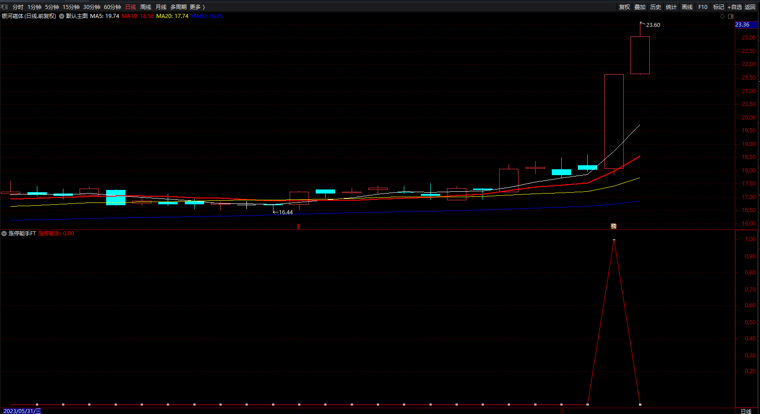760x414 pixels.
Task: Click the MA20: 17.74 readout
Action: pyautogui.click(x=172, y=16)
